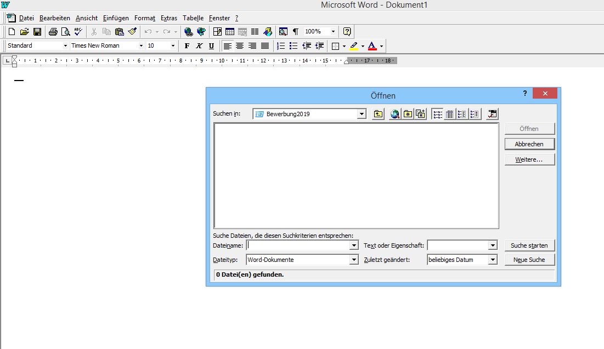Click the Insert Hyperlink globe icon
The height and width of the screenshot is (349, 604).
click(188, 32)
